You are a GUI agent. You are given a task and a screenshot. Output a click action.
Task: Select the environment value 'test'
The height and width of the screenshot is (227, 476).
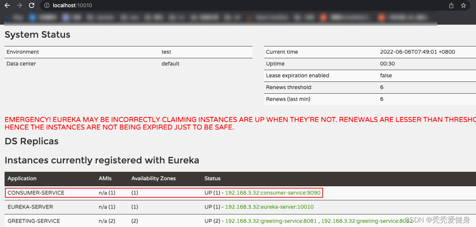pyautogui.click(x=166, y=52)
